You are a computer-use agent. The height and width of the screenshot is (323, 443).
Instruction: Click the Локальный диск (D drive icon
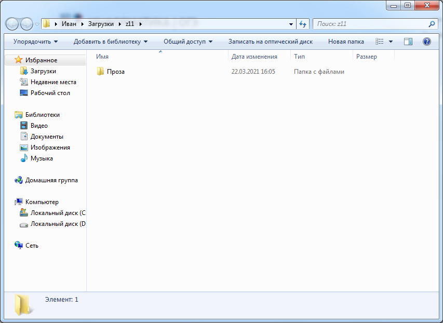pos(24,225)
